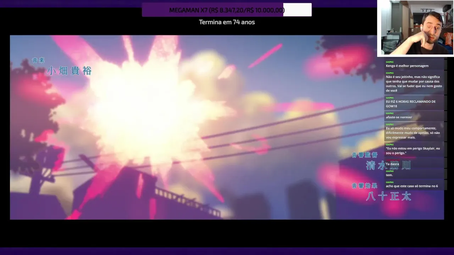454x255 pixels.
Task: Click the credit name '八十正太' in the video
Action: (x=389, y=196)
